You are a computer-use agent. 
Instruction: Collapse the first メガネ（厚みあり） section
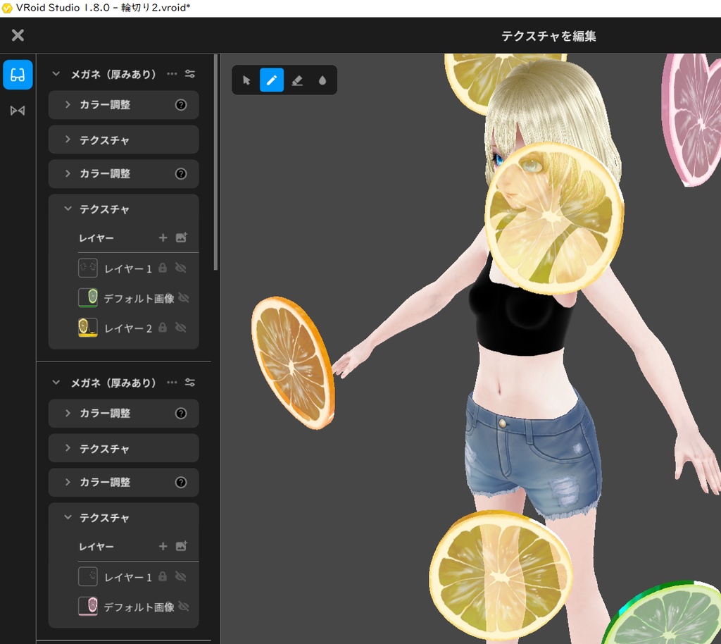pyautogui.click(x=56, y=73)
